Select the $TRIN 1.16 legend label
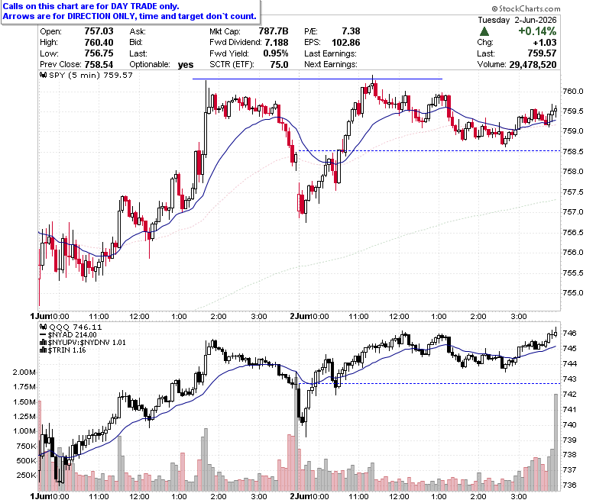 [67, 350]
